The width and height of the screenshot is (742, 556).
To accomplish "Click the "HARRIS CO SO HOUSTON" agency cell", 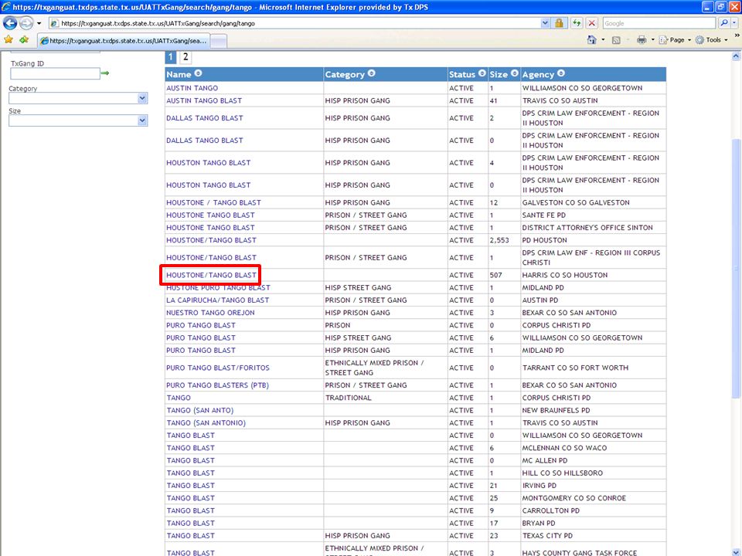I will click(x=565, y=275).
